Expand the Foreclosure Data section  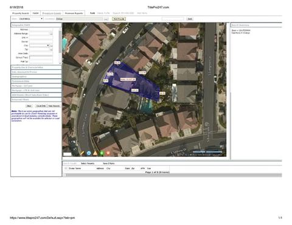pyautogui.click(x=36, y=81)
